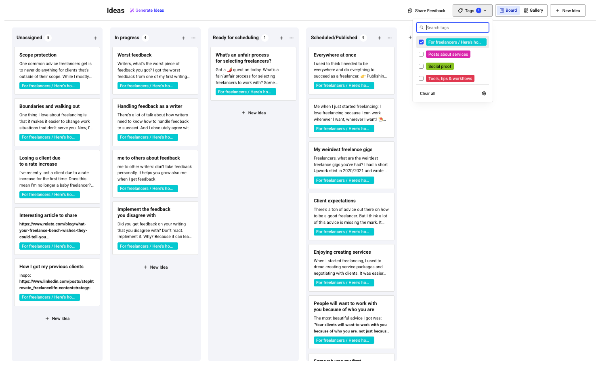This screenshot has height=366, width=596.
Task: Click tag on Worst feedback card
Action: 148,86
